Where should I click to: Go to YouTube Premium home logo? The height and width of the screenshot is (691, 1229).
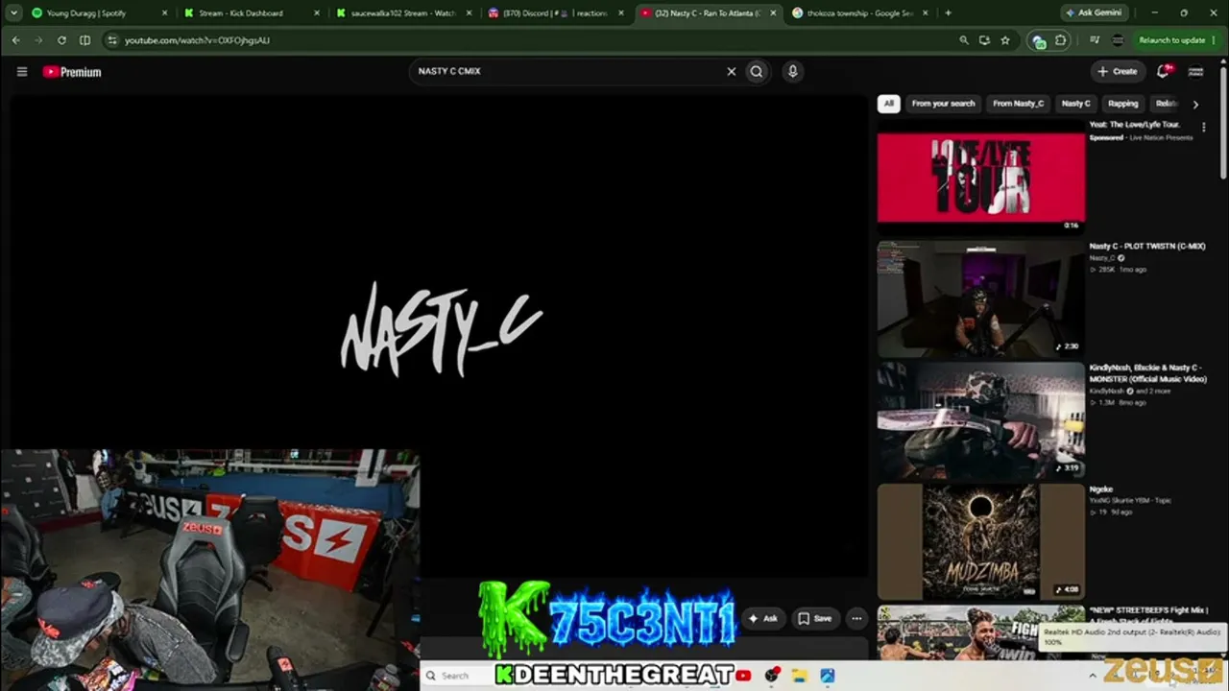[72, 72]
